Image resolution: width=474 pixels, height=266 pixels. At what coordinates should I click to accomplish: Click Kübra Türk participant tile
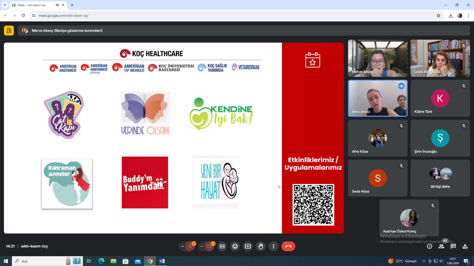click(x=440, y=98)
